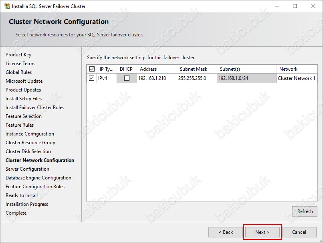Image resolution: width=323 pixels, height=243 pixels.
Task: Select the Server Configuration step
Action: tap(27, 169)
